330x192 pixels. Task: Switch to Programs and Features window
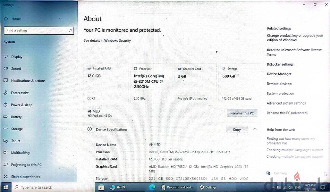click(x=177, y=187)
